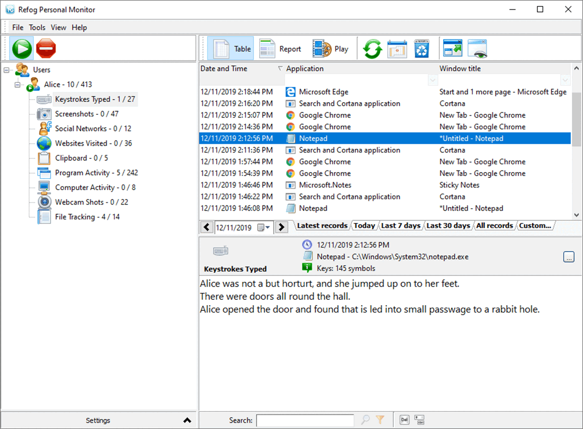Open the Help menu
The width and height of the screenshot is (583, 429).
(x=79, y=28)
